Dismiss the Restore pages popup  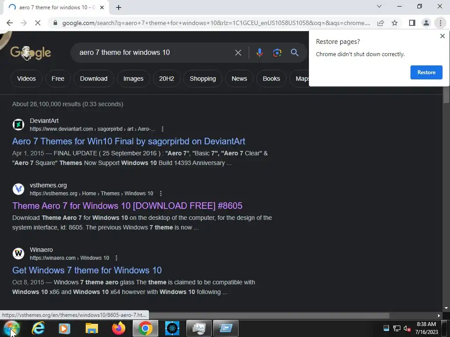point(442,36)
